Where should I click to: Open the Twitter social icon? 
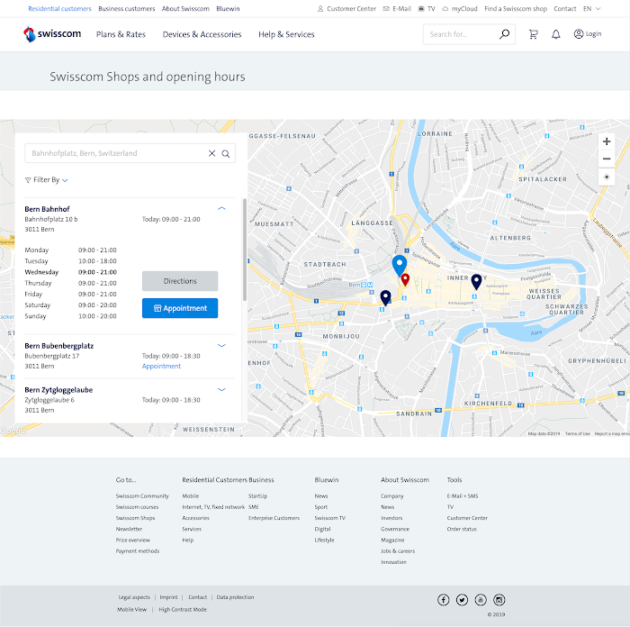point(462,600)
